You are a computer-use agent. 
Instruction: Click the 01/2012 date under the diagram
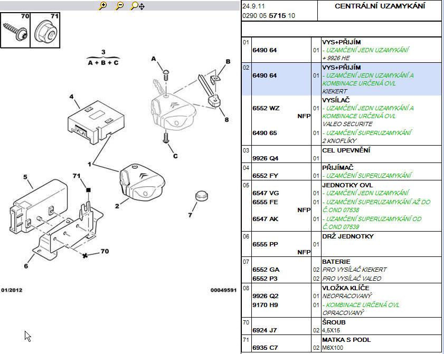pos(12,290)
